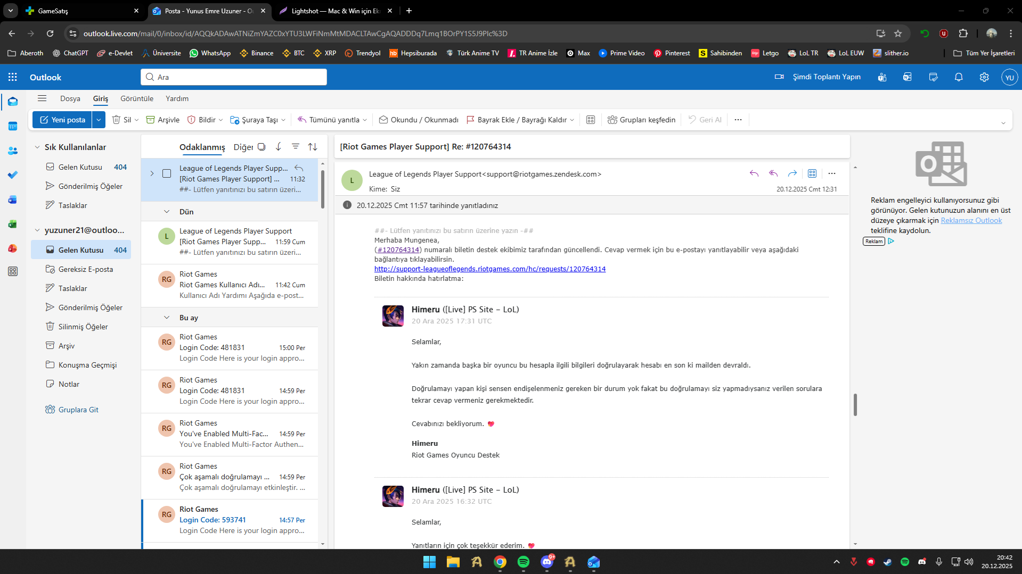Open Word from the left app rail
This screenshot has width=1022, height=574.
13,199
